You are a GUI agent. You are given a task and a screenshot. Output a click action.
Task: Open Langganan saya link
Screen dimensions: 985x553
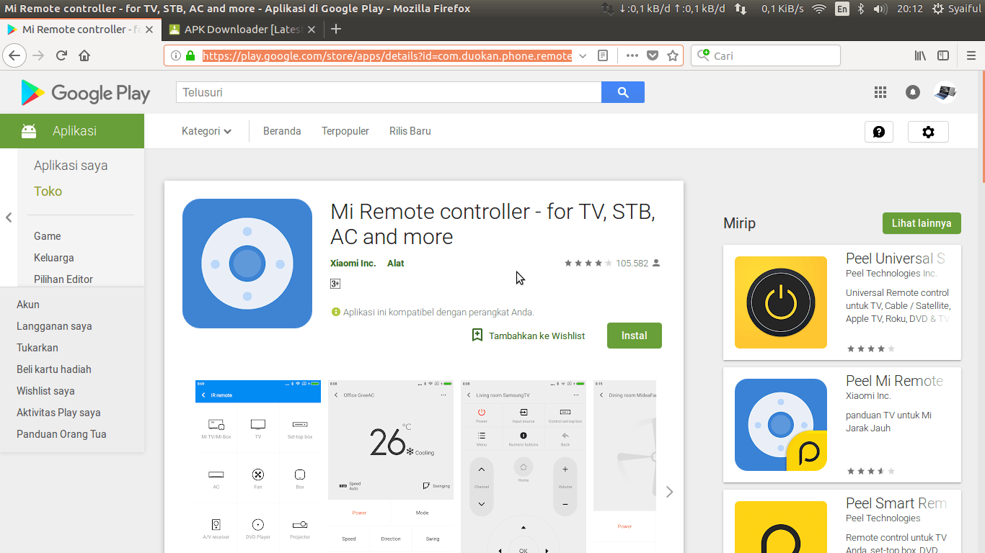54,326
